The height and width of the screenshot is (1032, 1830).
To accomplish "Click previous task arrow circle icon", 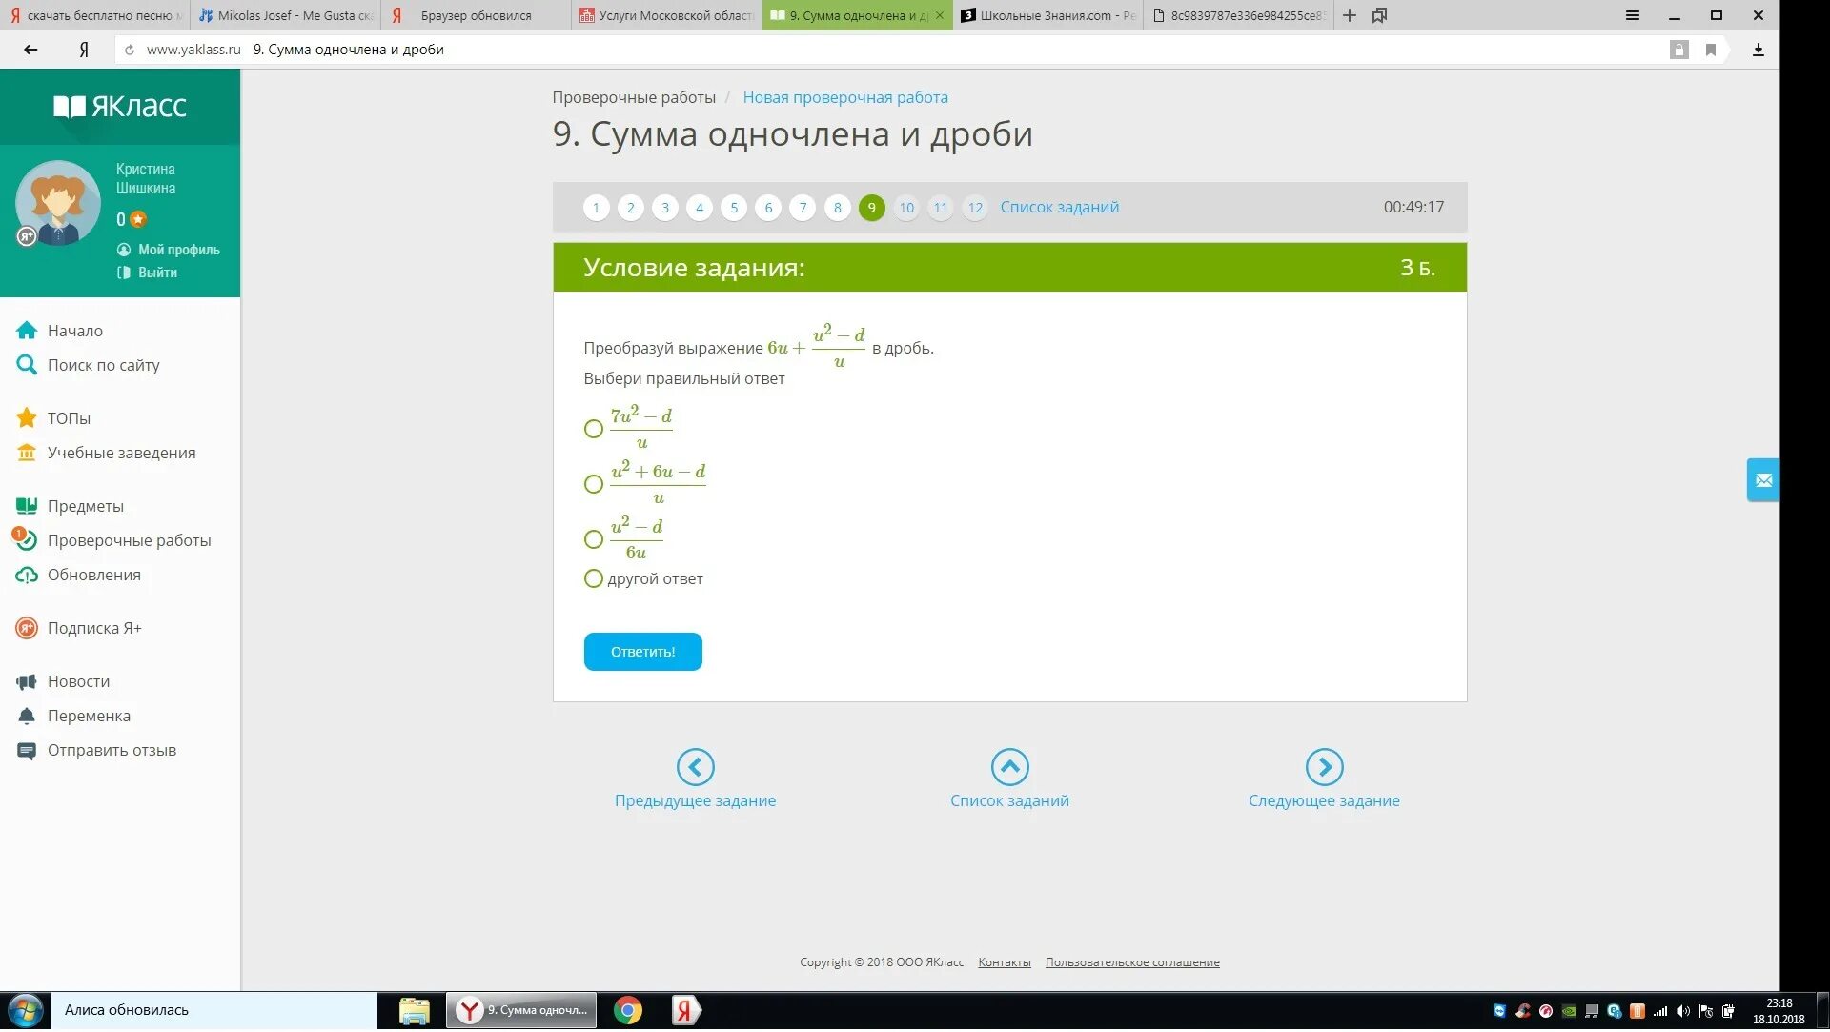I will tap(695, 767).
